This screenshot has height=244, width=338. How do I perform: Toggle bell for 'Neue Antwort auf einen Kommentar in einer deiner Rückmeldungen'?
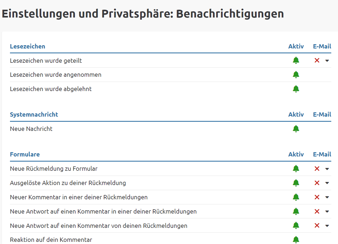(x=296, y=211)
